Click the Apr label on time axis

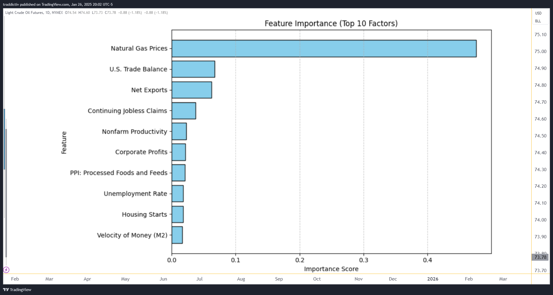pos(87,279)
